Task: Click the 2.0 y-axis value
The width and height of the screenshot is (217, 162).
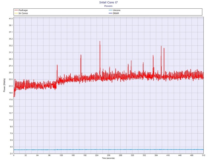Action: point(11,154)
